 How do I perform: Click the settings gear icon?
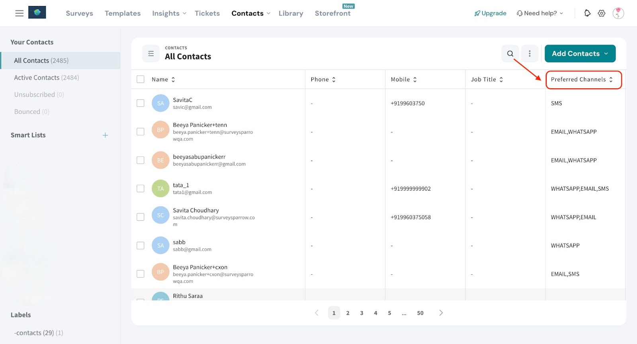[602, 13]
